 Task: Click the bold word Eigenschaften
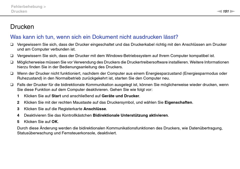[178, 103]
